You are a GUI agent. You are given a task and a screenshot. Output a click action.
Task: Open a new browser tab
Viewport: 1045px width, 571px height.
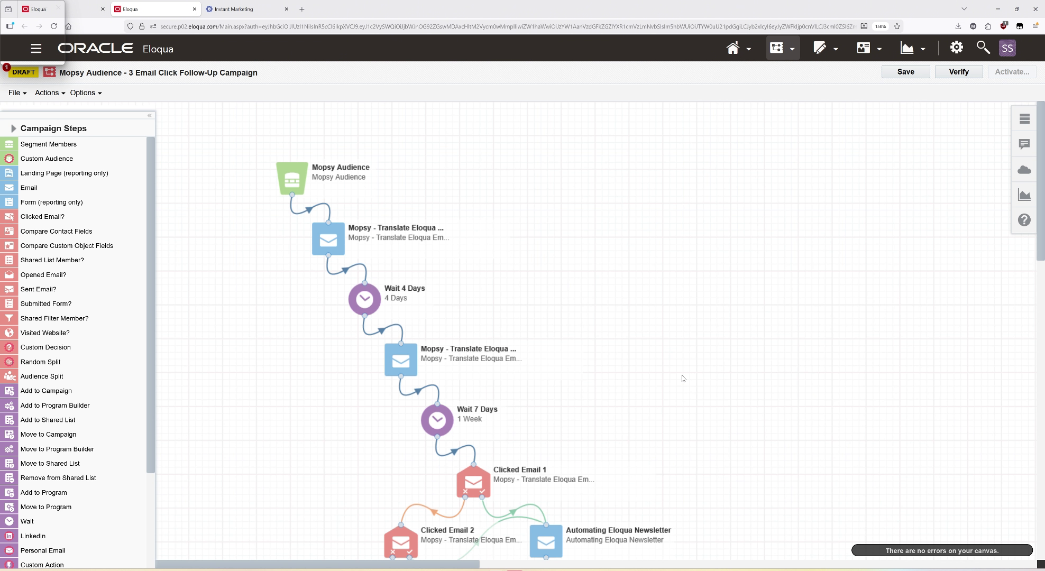point(302,9)
